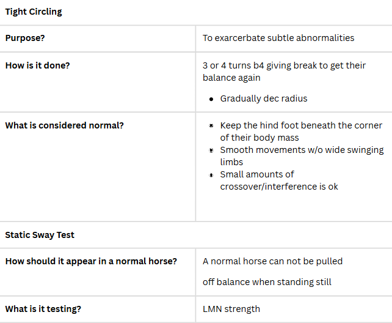This screenshot has width=392, height=323.
Task: Click the "Keep the hind foot beneath" line
Action: coord(301,125)
